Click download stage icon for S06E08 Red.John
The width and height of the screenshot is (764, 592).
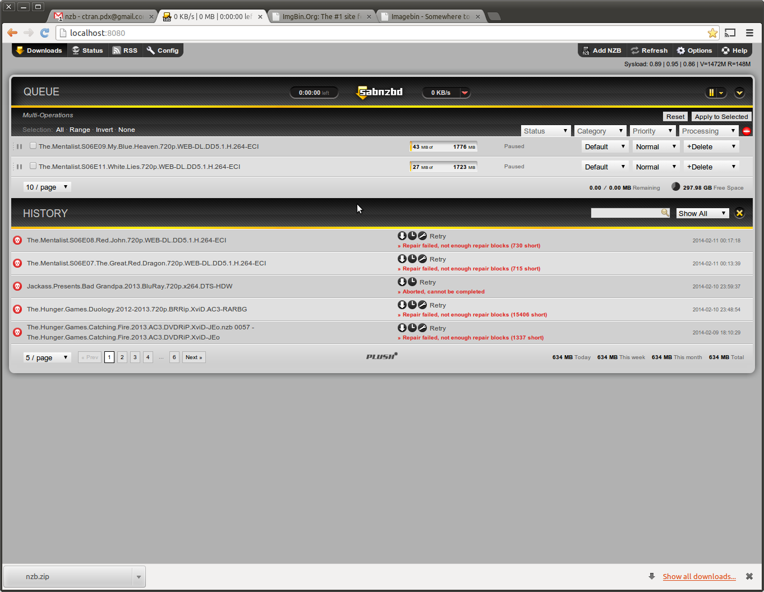(x=402, y=236)
